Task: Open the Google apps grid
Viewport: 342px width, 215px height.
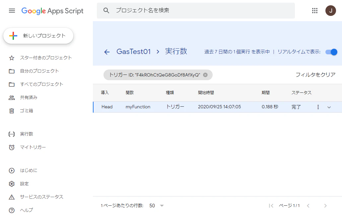Action: pyautogui.click(x=314, y=11)
